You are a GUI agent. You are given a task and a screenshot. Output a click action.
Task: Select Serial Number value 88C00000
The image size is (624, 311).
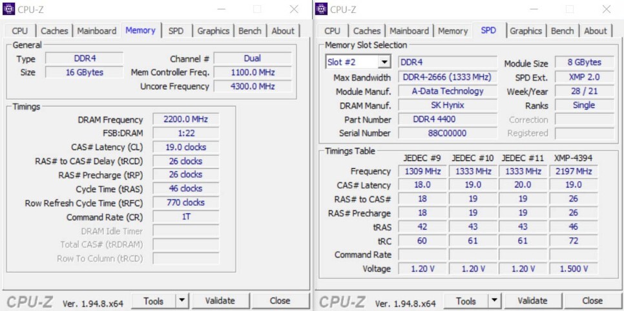coord(447,133)
